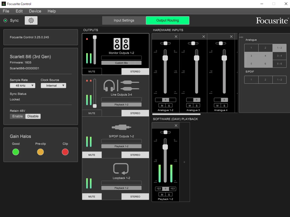290x217 pixels.
Task: Mute the Analogue 4 mixer channel (M)
Action: pos(218,105)
